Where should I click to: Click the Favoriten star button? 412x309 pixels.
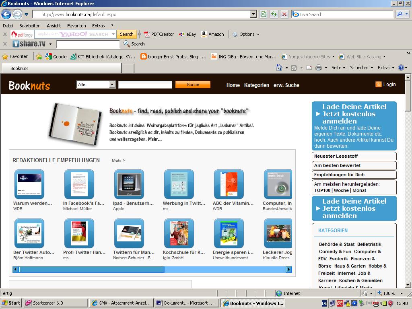click(15, 56)
